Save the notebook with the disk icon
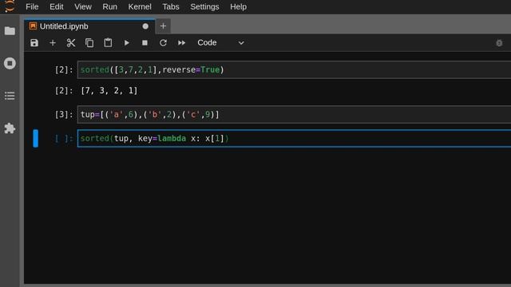The image size is (511, 287). (x=34, y=42)
